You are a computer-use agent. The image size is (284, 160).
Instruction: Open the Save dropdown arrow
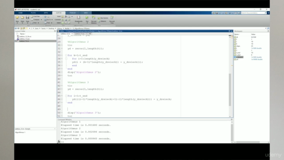click(x=28, y=23)
